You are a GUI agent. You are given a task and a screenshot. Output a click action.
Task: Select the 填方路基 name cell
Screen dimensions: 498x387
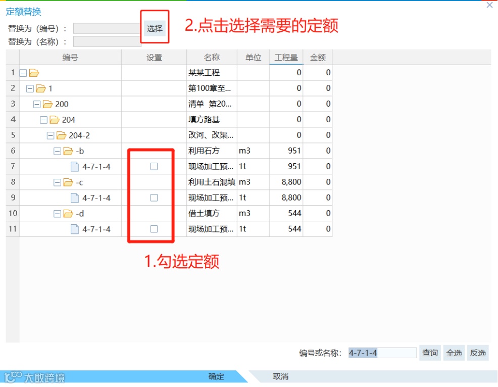[x=212, y=119]
